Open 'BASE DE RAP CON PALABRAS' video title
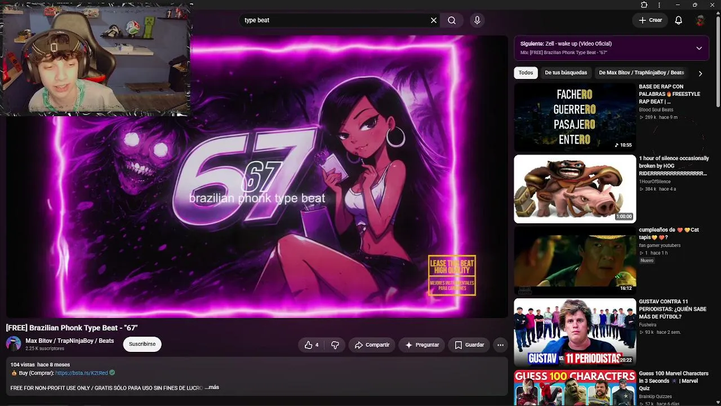Image resolution: width=721 pixels, height=406 pixels. [670, 94]
